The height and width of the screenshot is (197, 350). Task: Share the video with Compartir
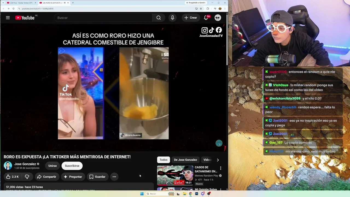(47, 177)
